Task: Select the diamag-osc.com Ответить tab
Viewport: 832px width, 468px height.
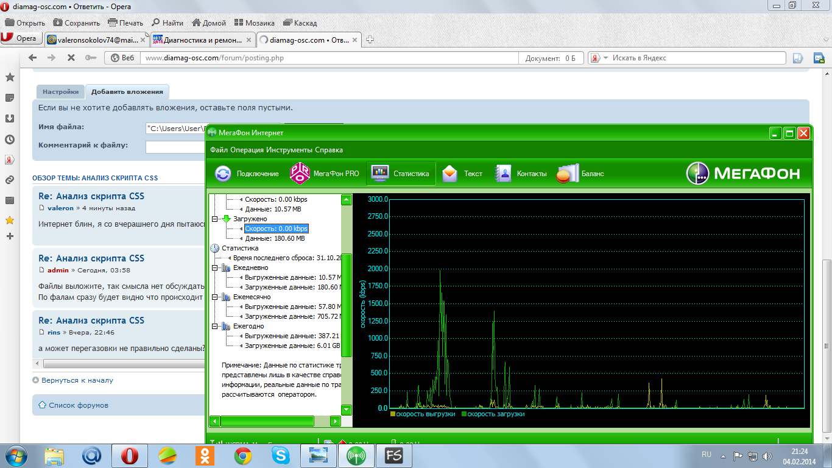Action: 308,40
